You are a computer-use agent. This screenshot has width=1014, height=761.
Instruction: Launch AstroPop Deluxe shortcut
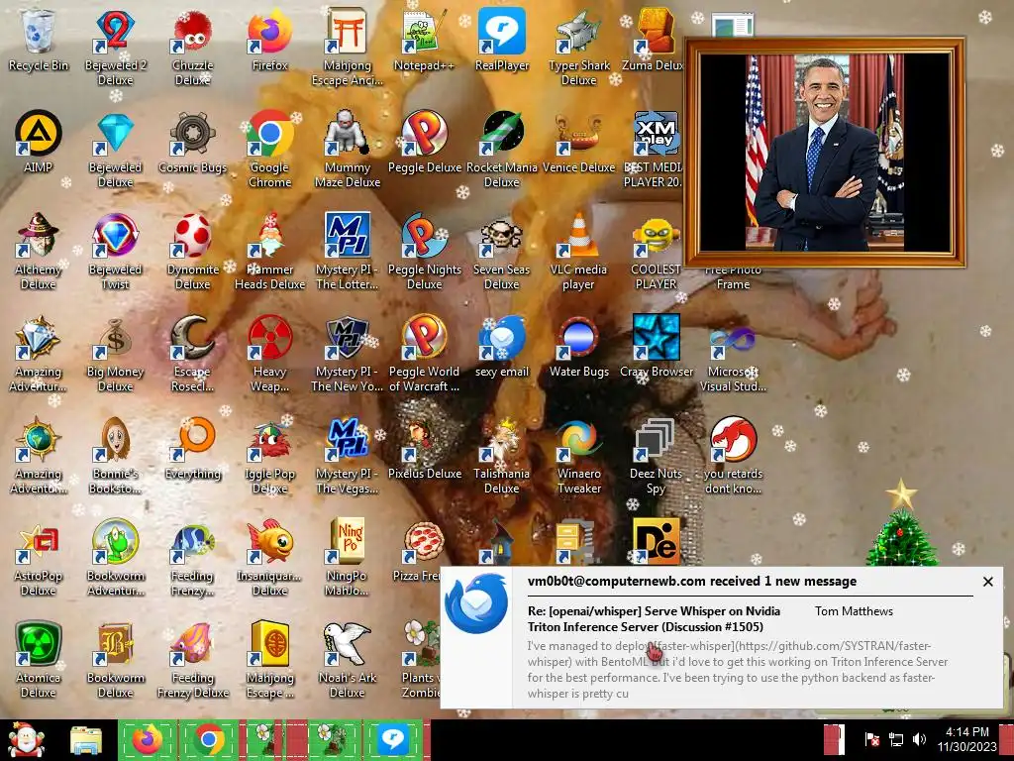(x=39, y=558)
